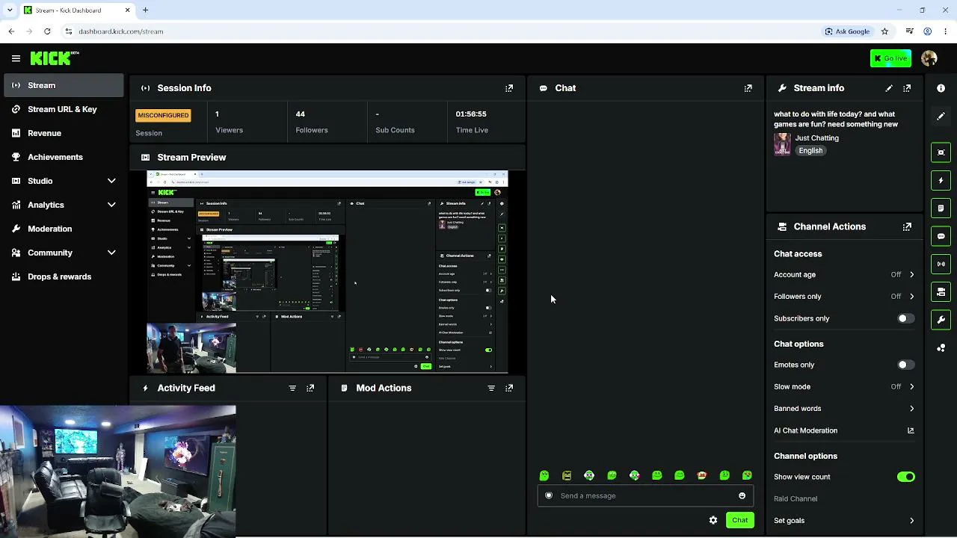Pop out the Chat panel
The image size is (957, 538).
tap(748, 88)
